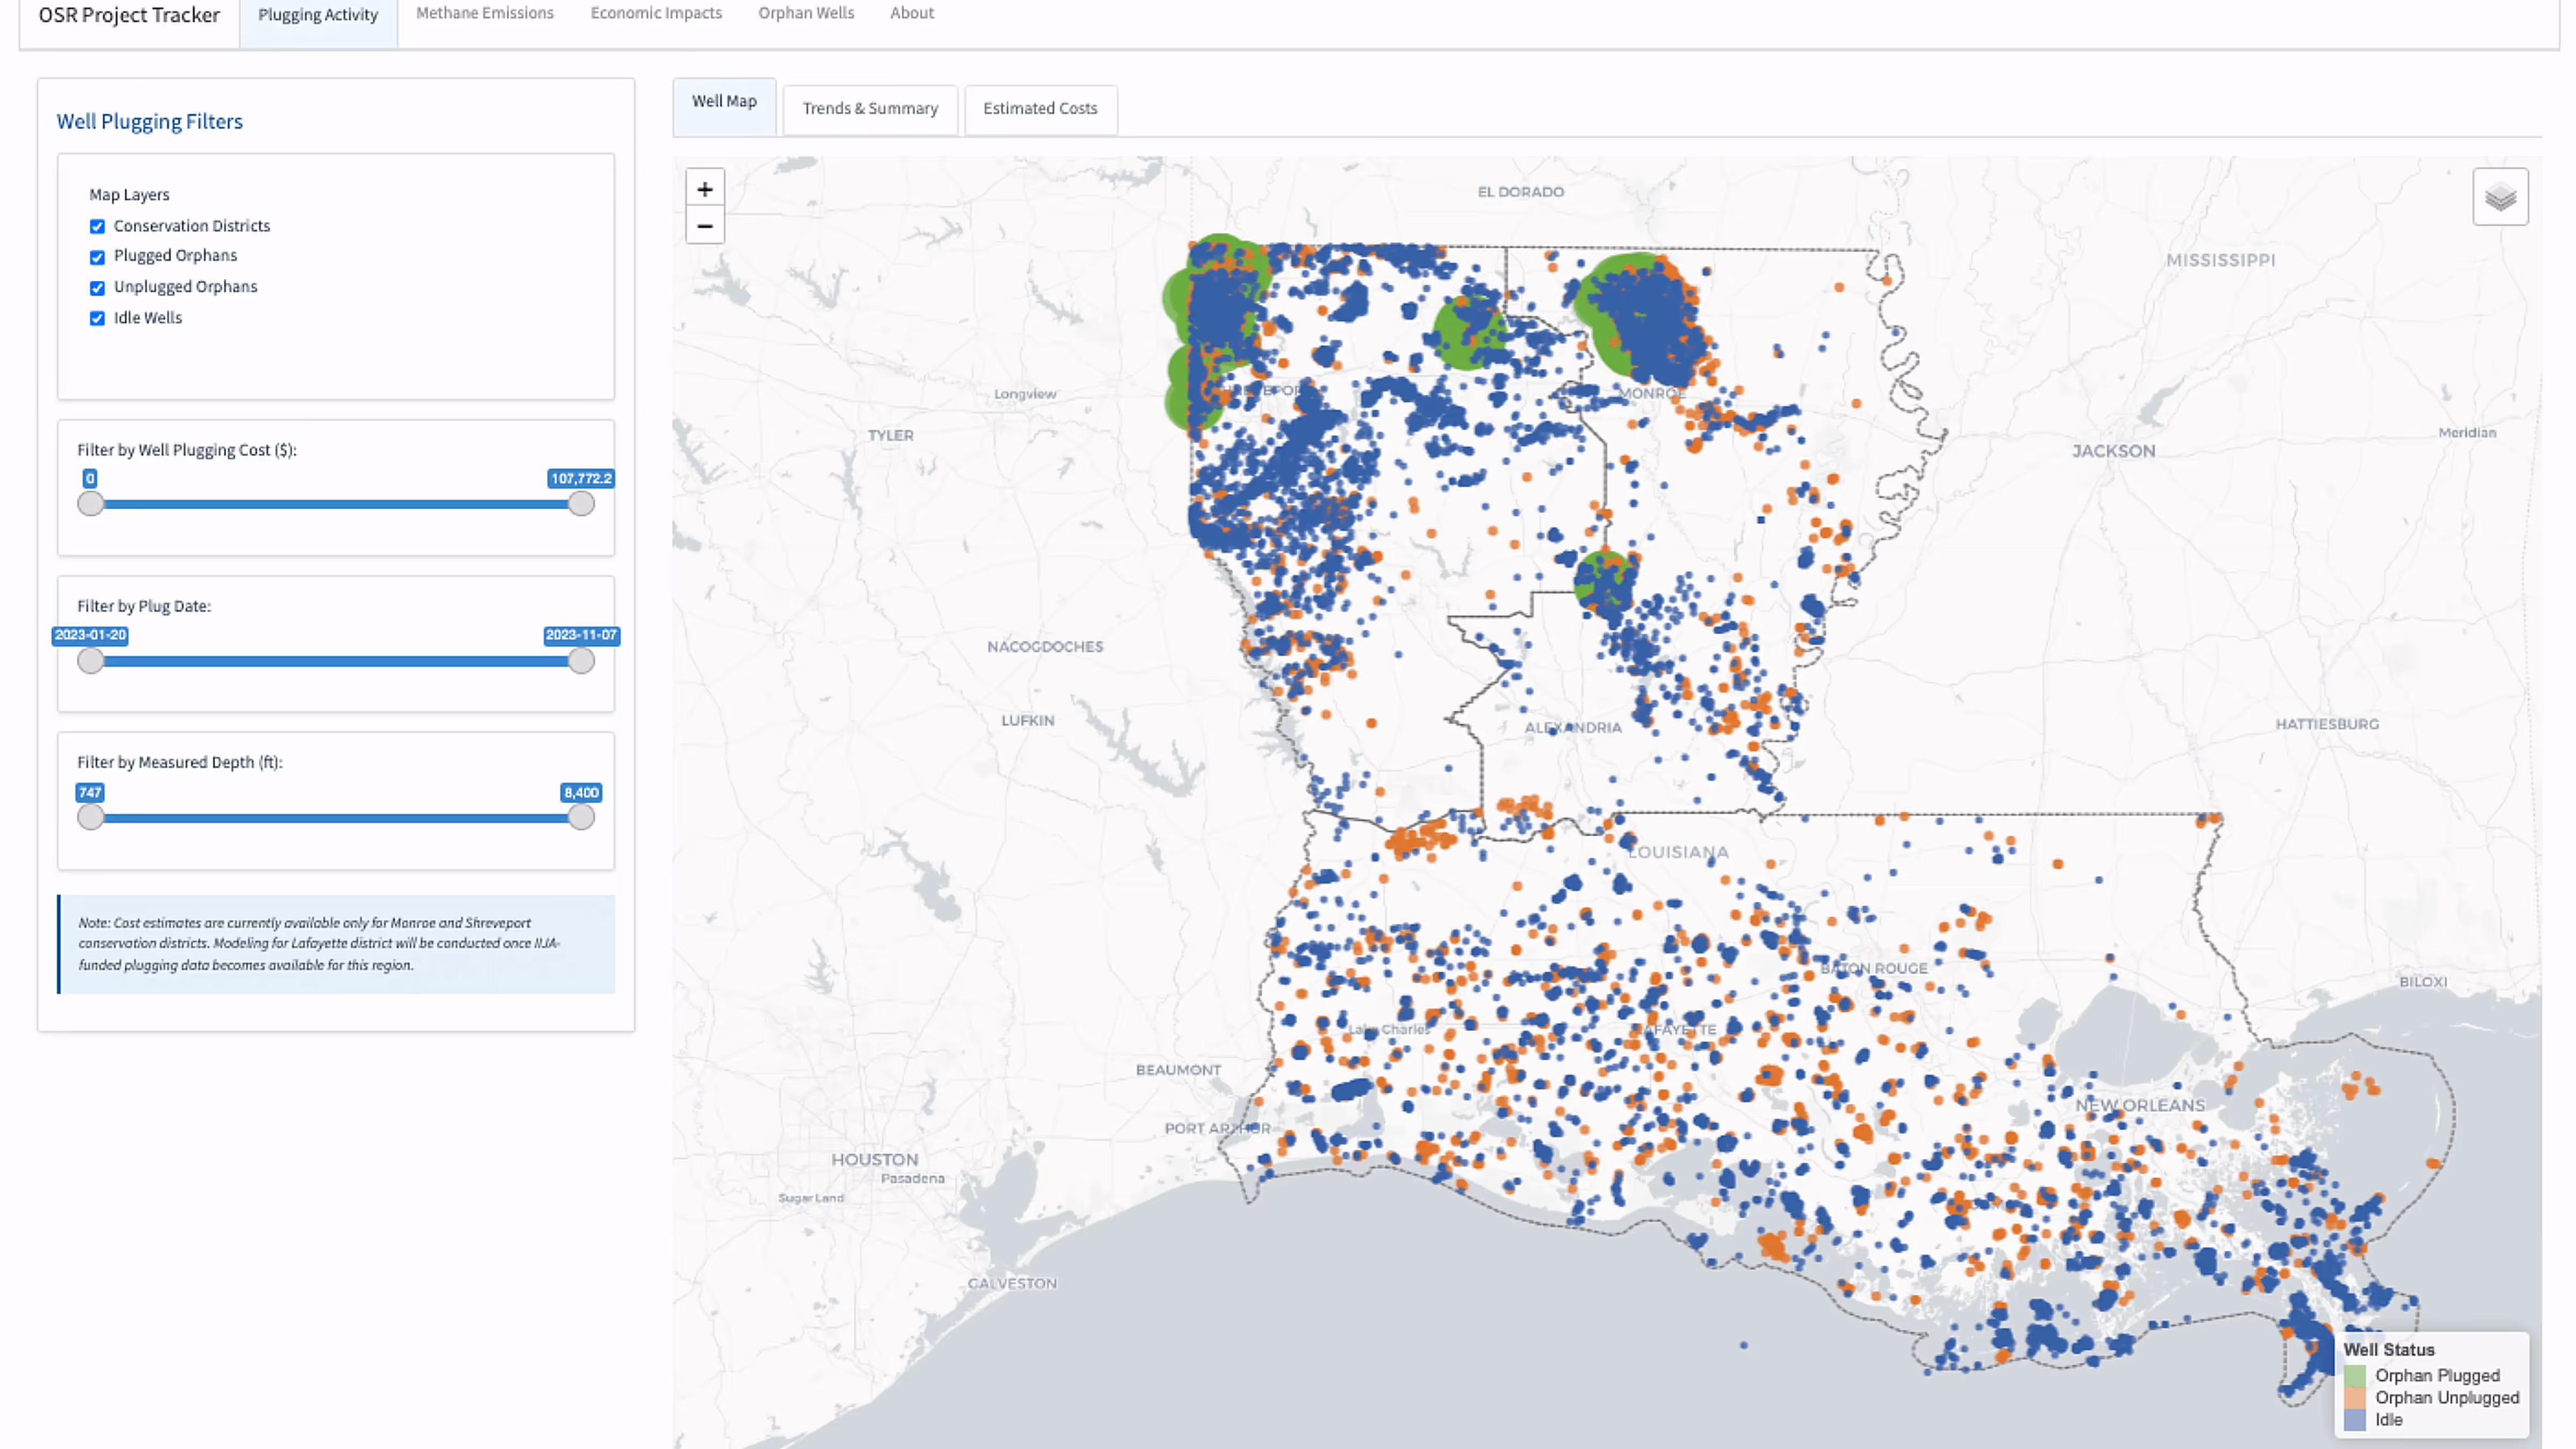Open the basemap layers icon on the map
This screenshot has height=1449, width=2576.
tap(2500, 196)
